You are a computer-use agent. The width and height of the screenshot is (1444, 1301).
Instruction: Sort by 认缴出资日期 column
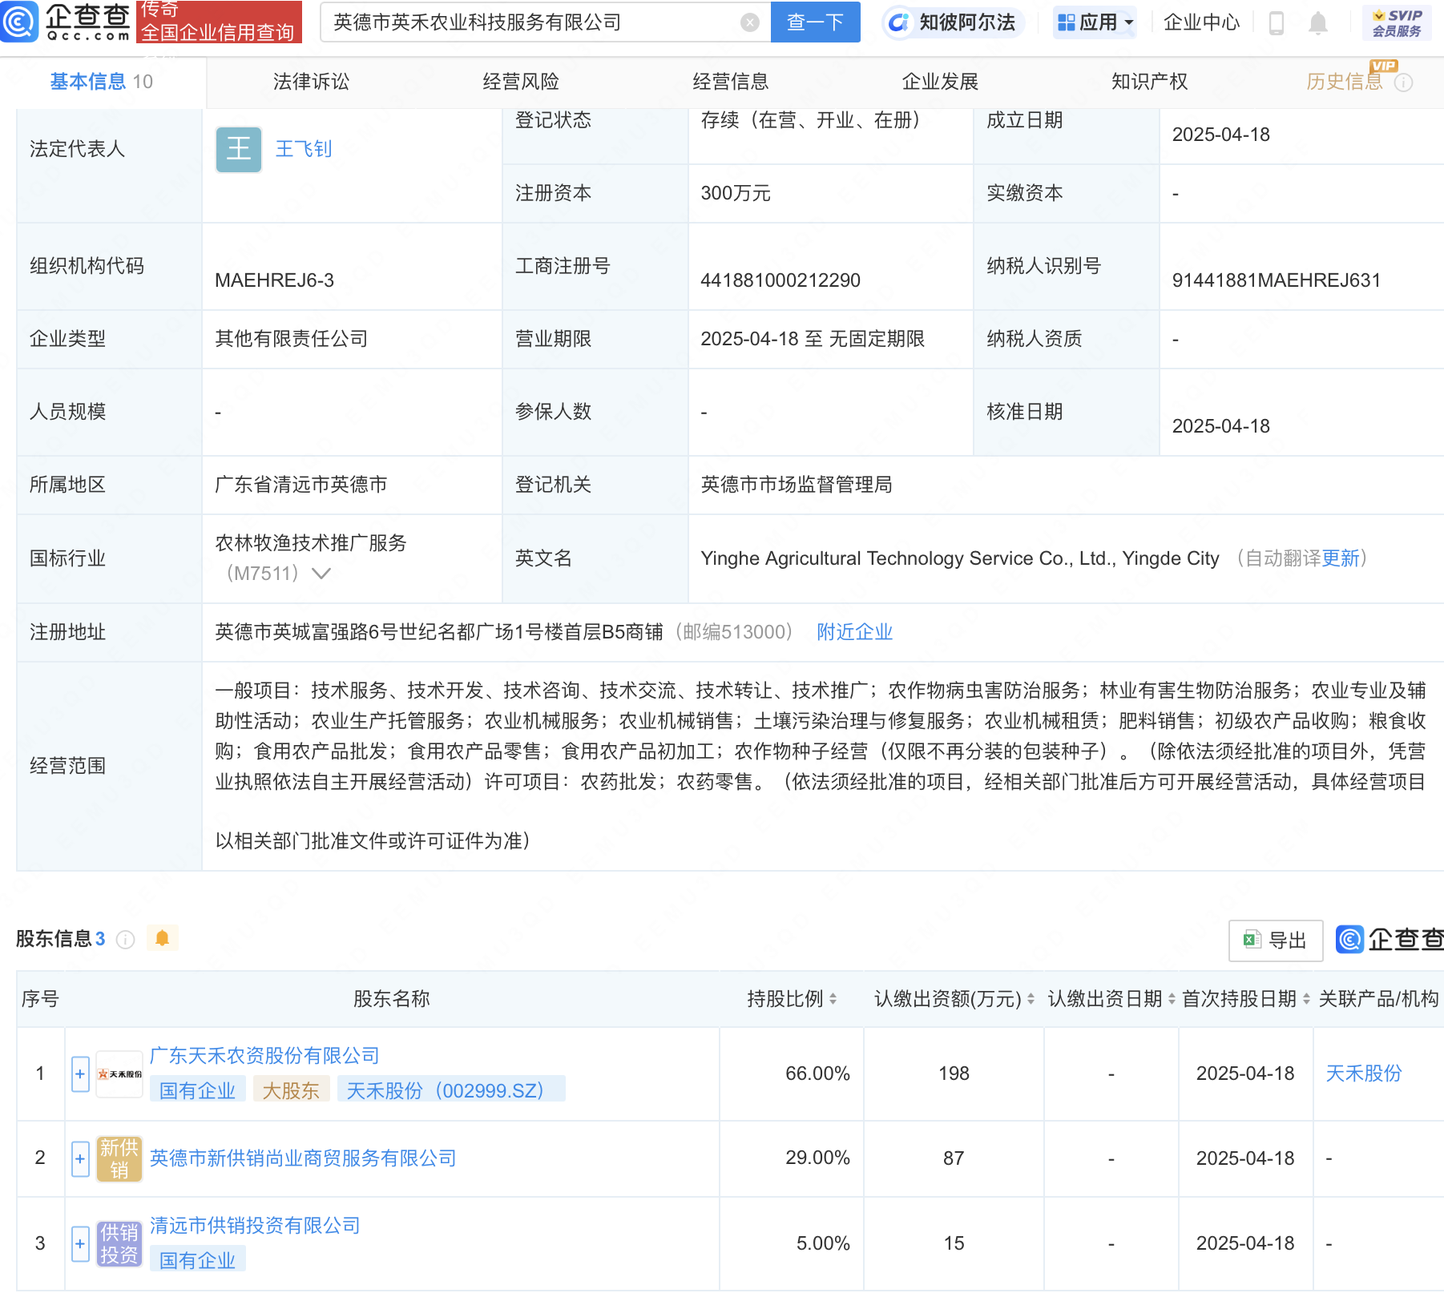point(1172,999)
